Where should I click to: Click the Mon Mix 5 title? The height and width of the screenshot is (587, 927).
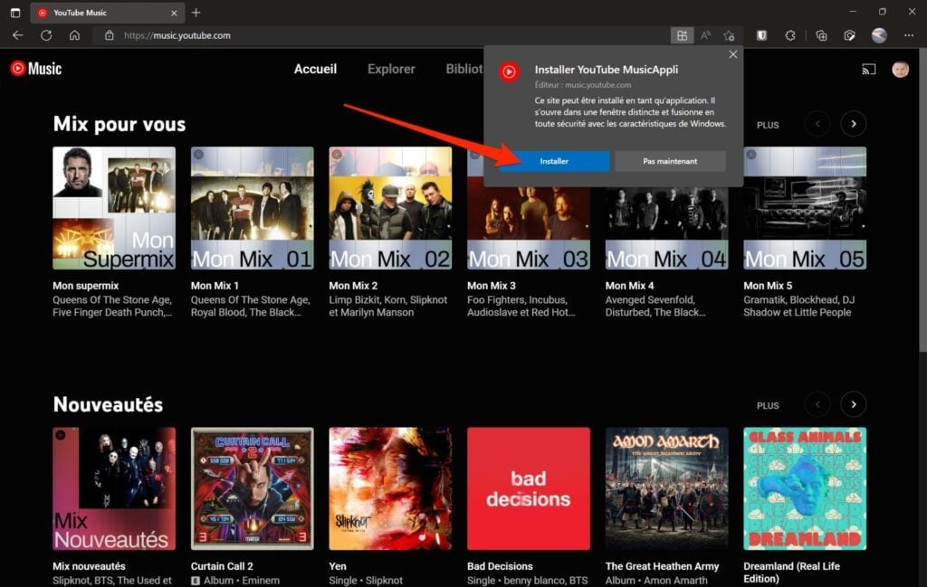click(768, 286)
